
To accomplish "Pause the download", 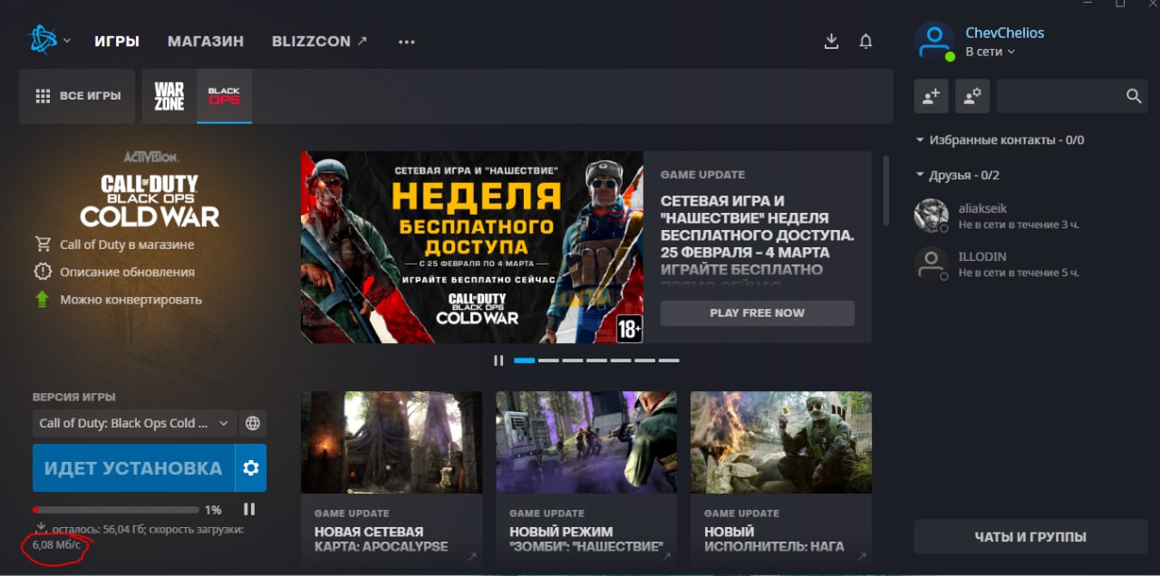I will point(249,510).
